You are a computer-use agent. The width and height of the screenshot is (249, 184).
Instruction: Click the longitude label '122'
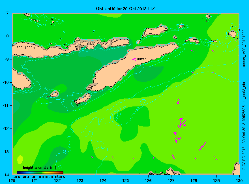coord(57,181)
